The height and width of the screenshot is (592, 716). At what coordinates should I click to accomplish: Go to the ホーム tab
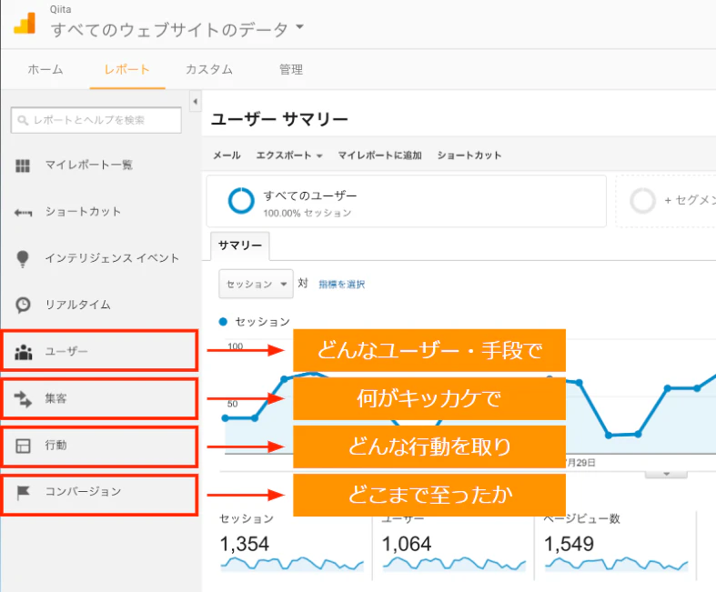click(45, 69)
